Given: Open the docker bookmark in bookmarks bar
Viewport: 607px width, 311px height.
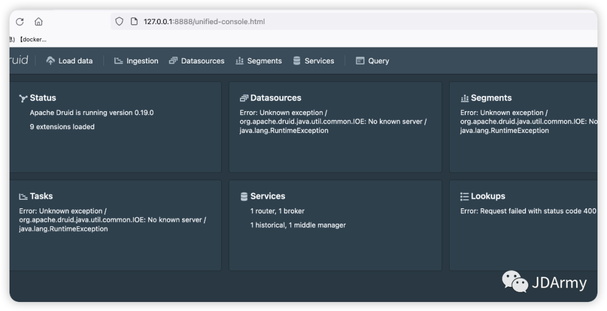Looking at the screenshot, I should coord(33,39).
